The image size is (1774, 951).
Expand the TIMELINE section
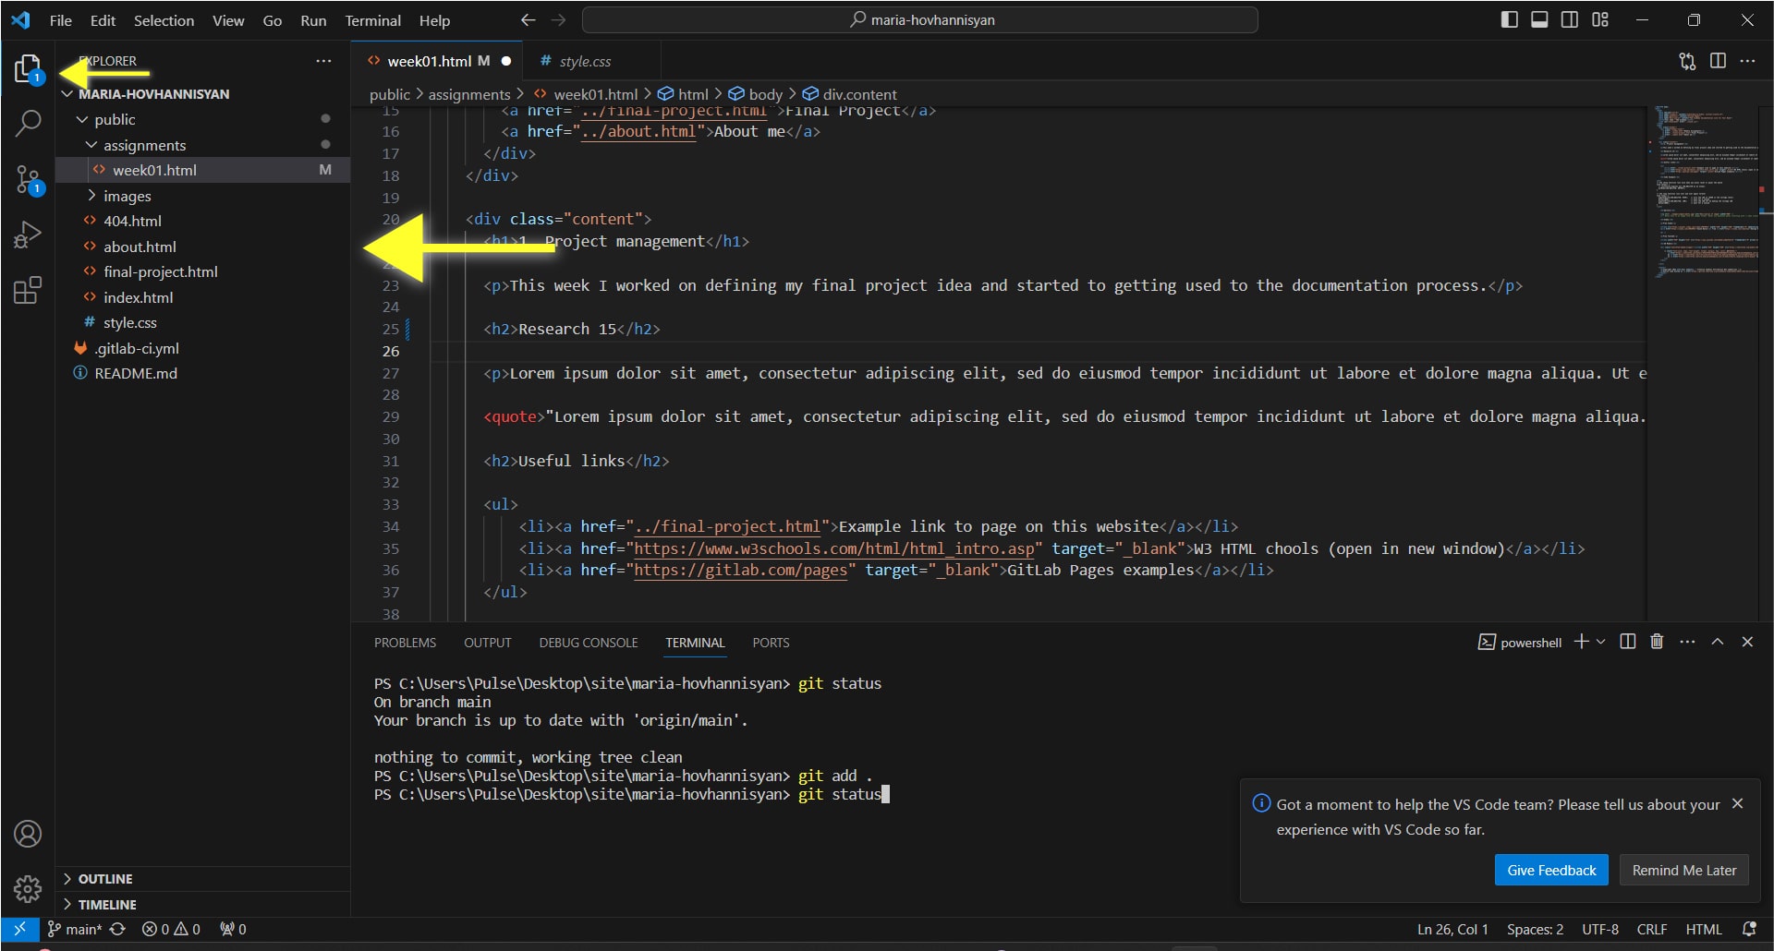click(203, 905)
